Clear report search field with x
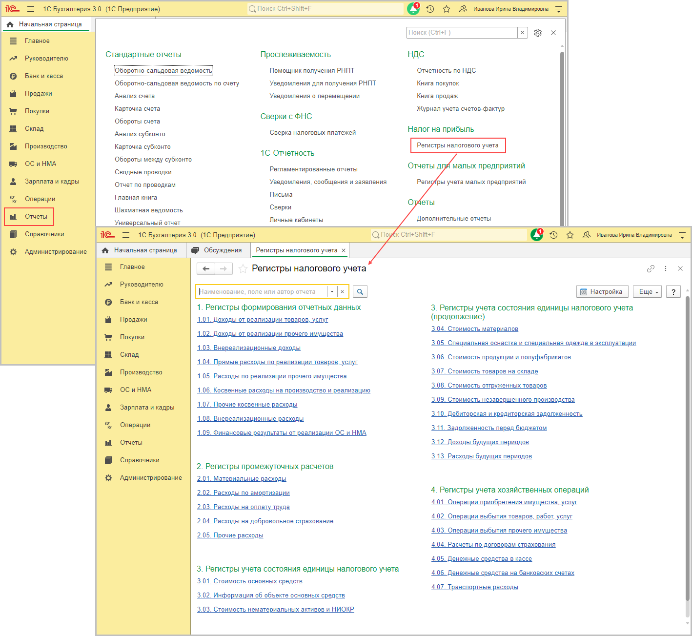Screen dimensions: 692x636 [x=343, y=291]
